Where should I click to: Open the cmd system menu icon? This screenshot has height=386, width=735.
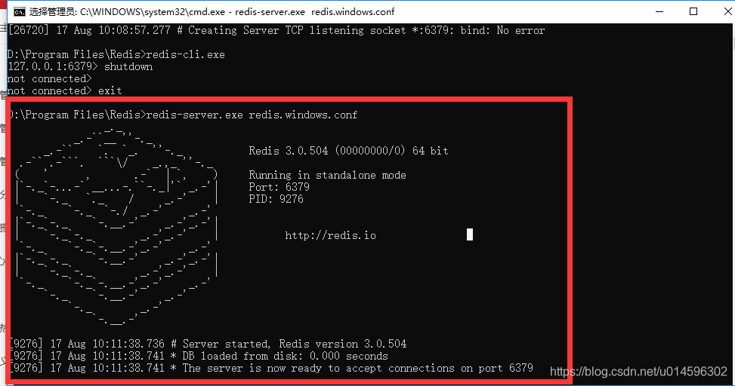click(19, 12)
